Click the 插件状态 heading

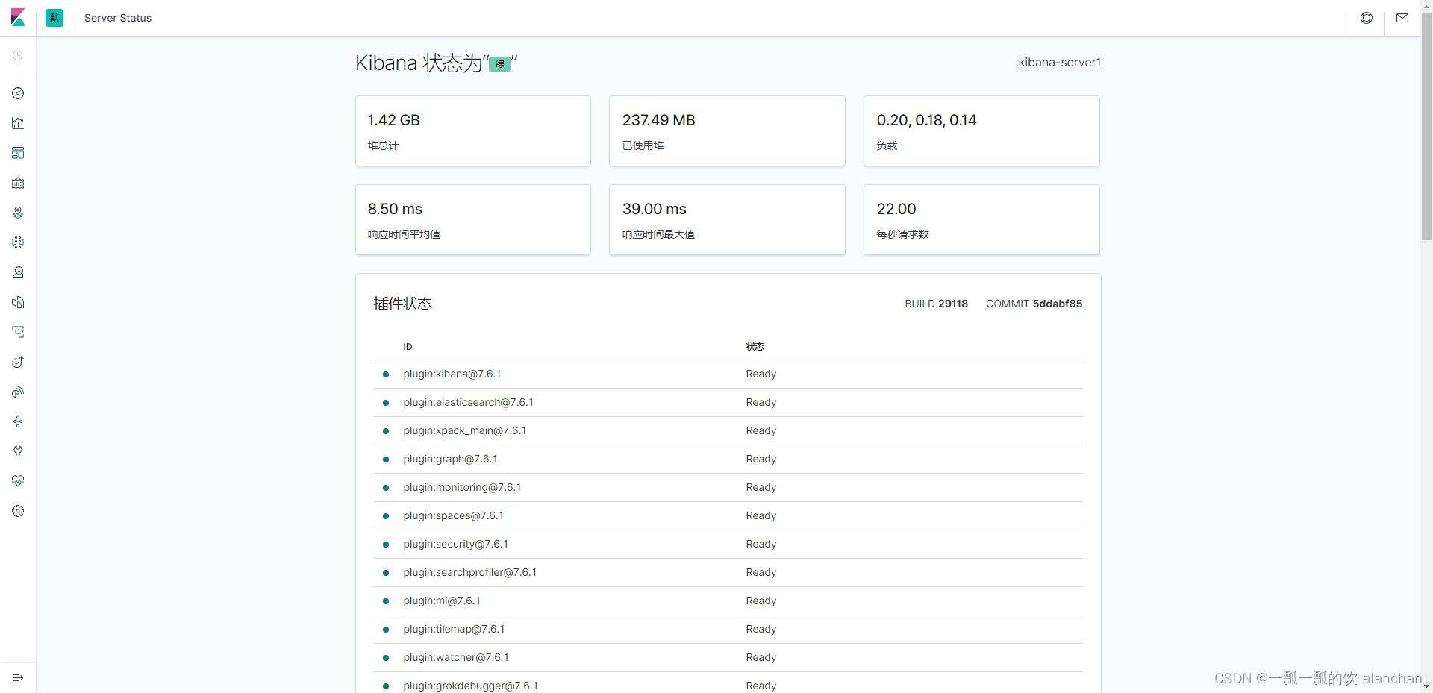point(403,304)
